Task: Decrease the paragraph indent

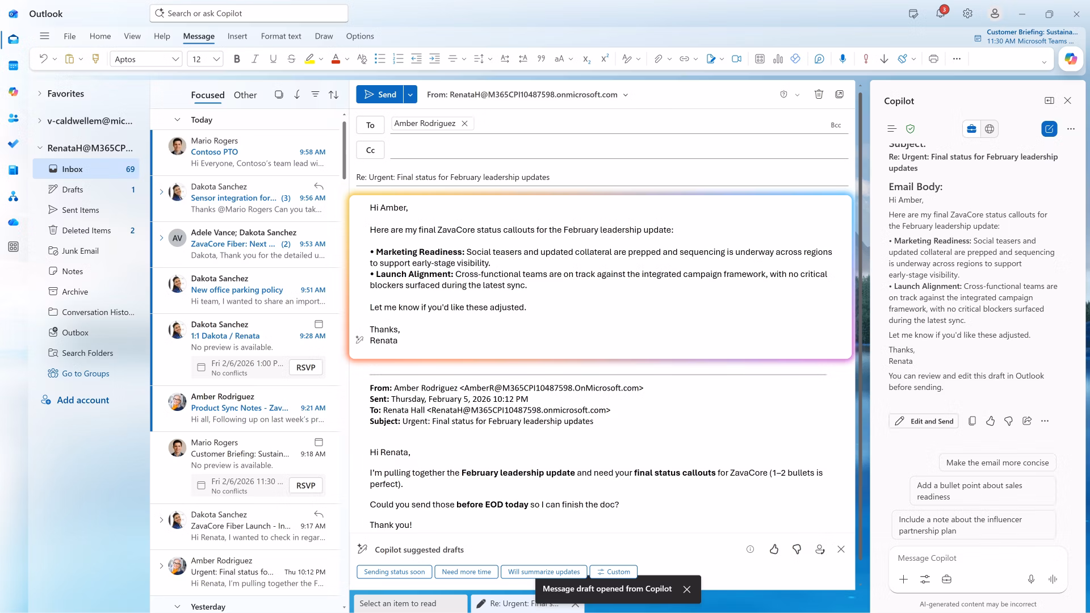Action: 416,59
